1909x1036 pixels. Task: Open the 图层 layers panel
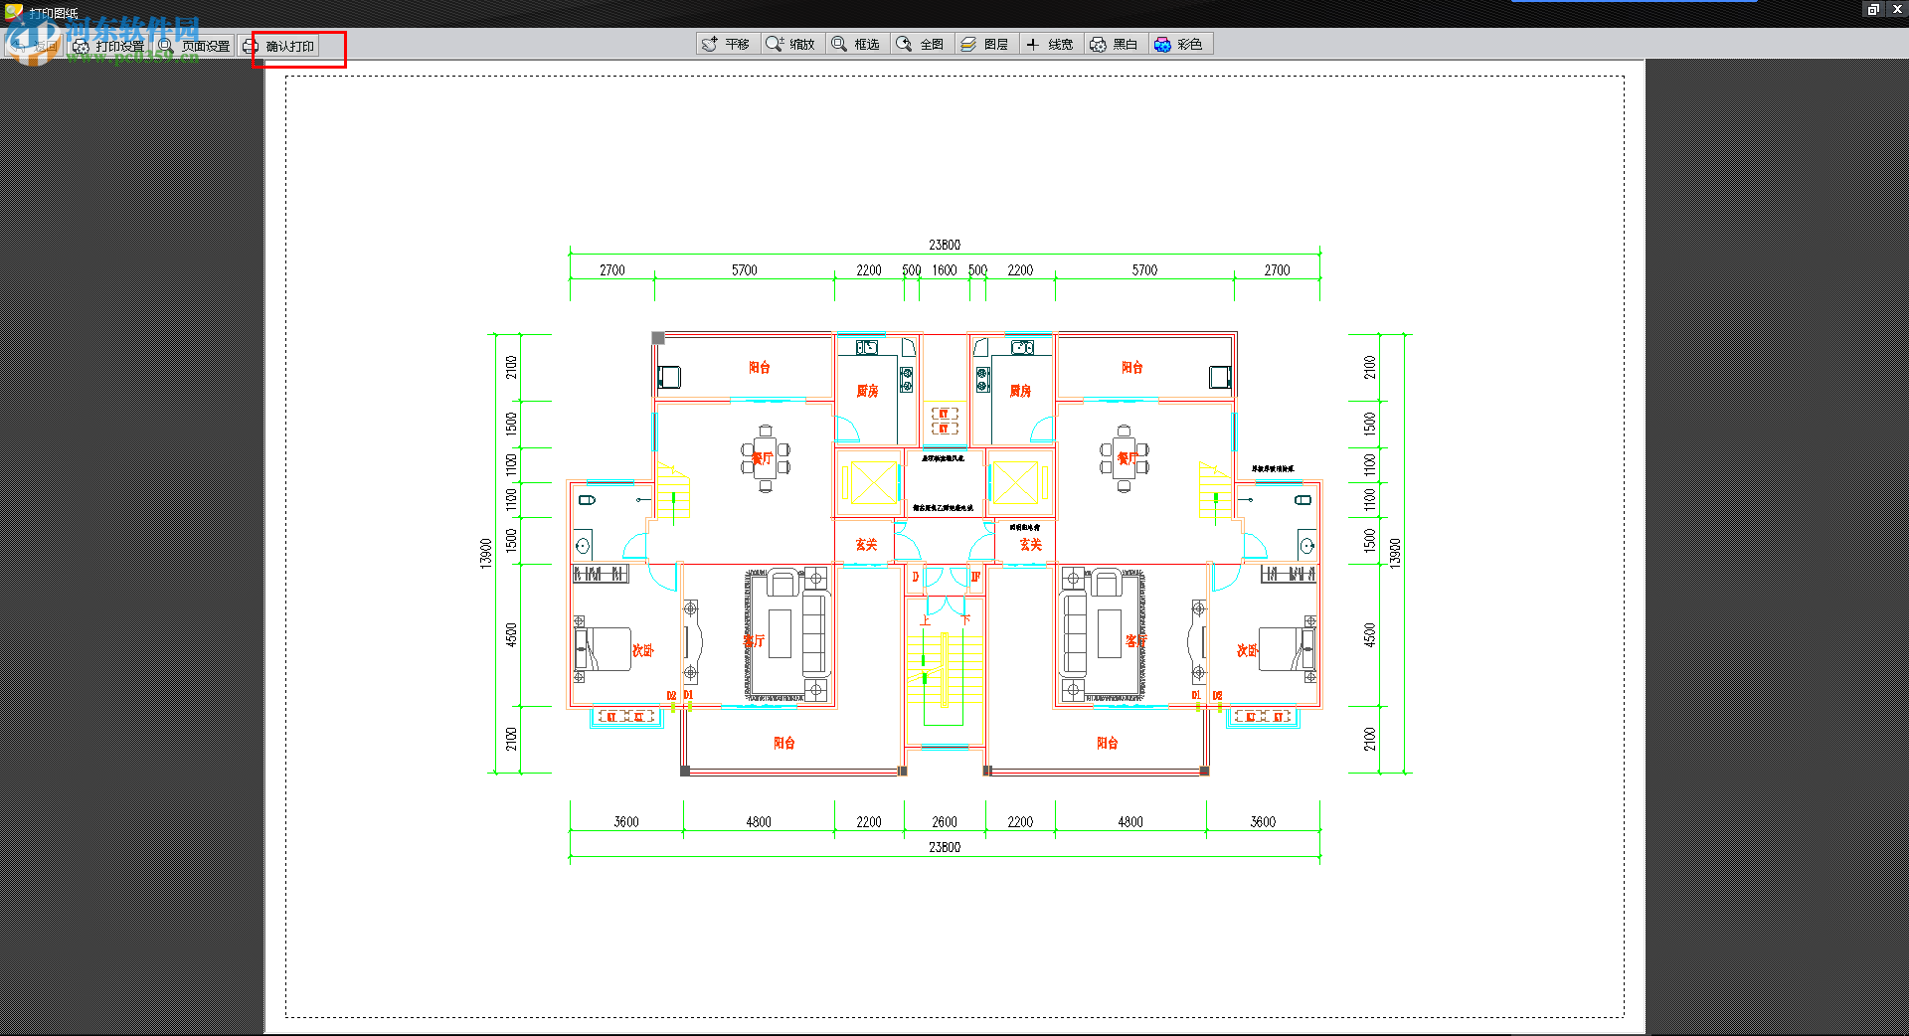coord(985,44)
